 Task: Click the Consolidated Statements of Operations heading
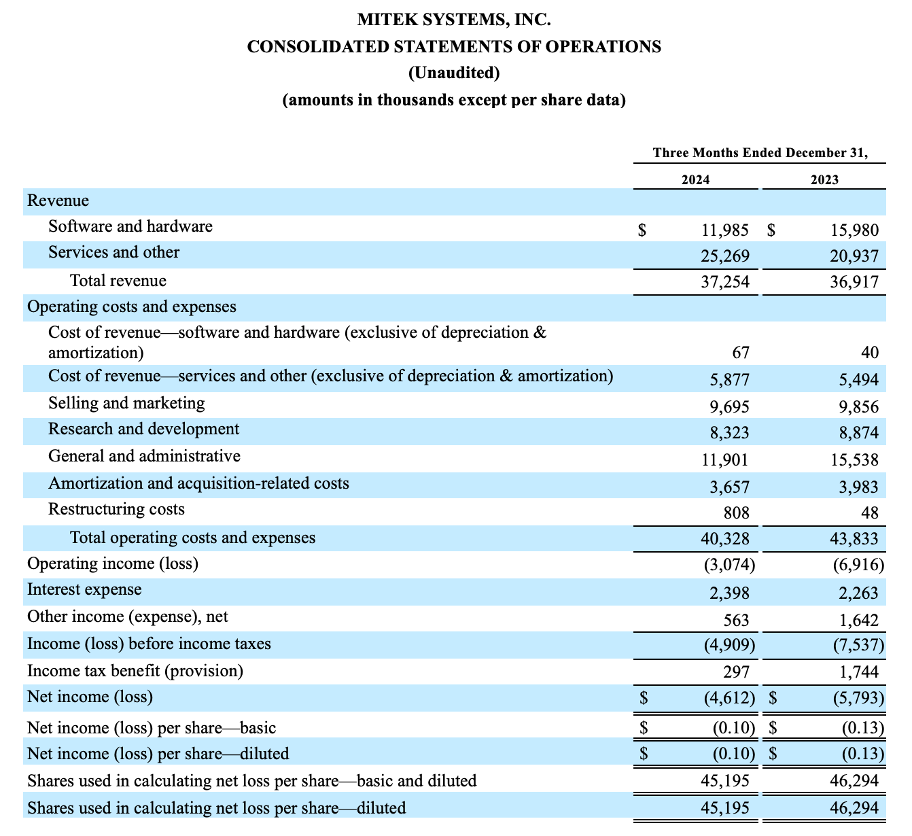454,46
